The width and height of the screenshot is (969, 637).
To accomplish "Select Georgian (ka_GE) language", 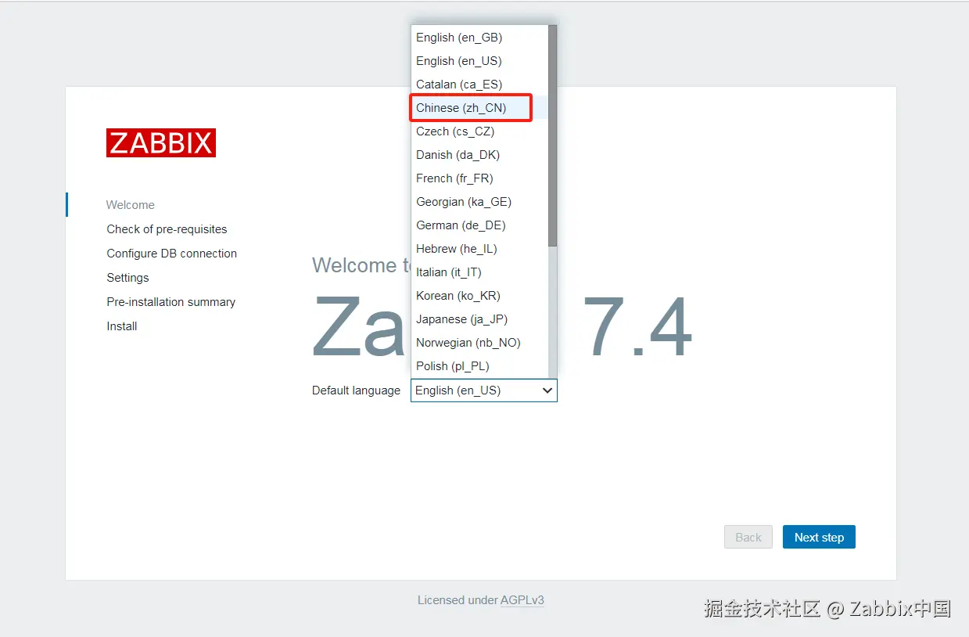I will click(x=479, y=202).
